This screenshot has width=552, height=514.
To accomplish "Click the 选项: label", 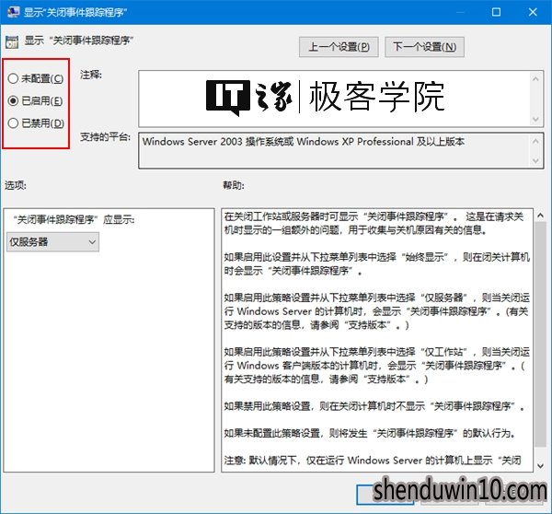I will tap(16, 185).
